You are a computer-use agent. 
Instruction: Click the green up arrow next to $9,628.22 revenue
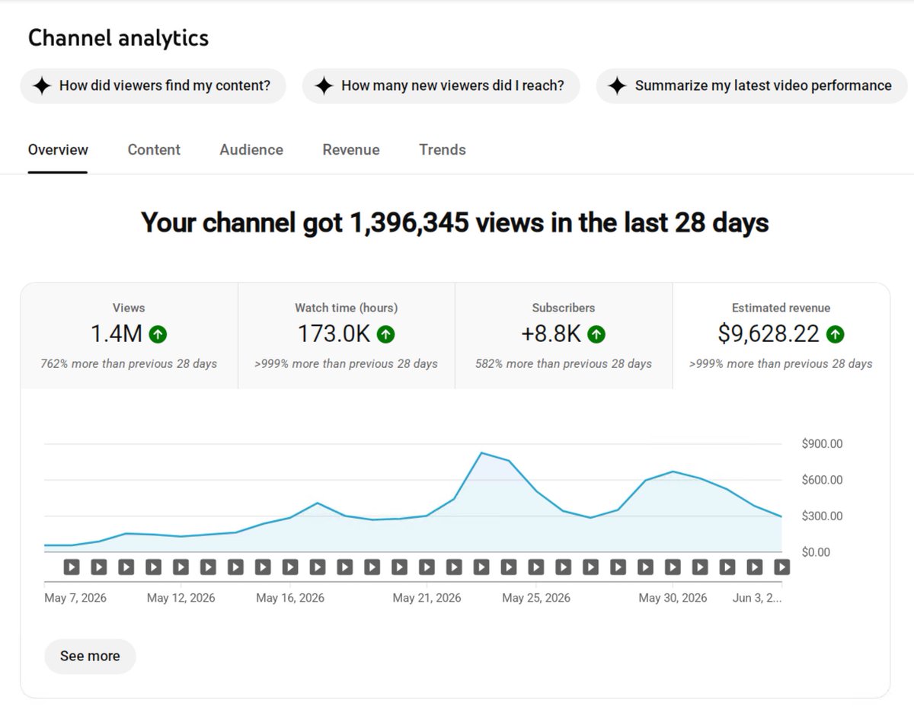[836, 334]
